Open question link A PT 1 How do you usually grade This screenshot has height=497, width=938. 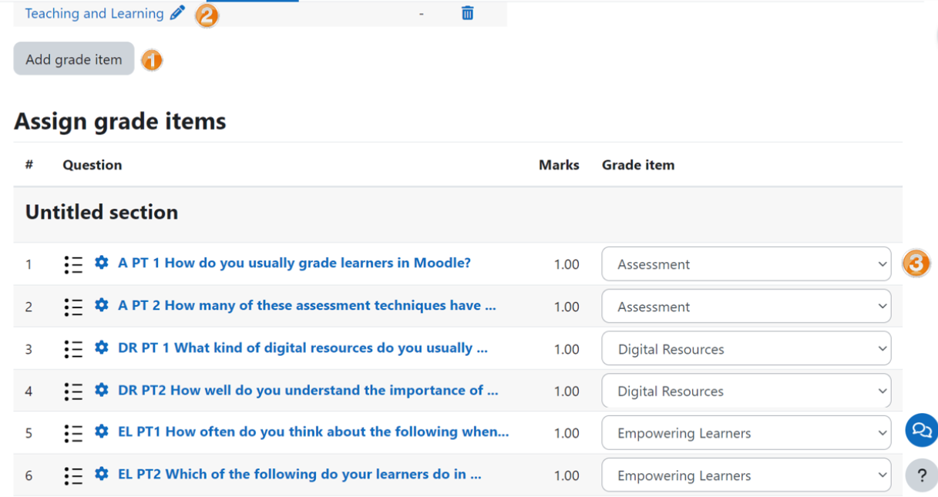point(294,264)
